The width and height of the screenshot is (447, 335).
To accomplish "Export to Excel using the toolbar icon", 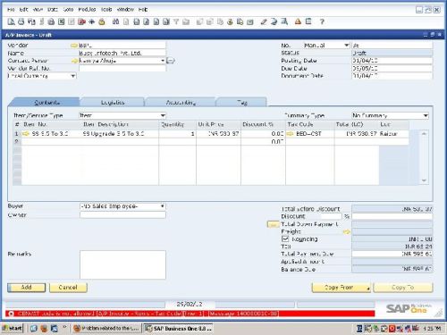I will (62, 21).
